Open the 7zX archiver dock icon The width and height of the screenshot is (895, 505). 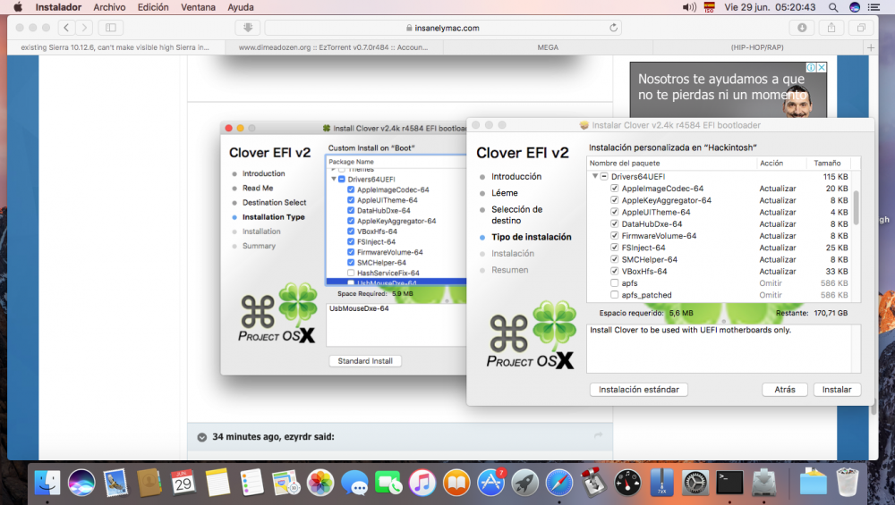[x=661, y=483]
